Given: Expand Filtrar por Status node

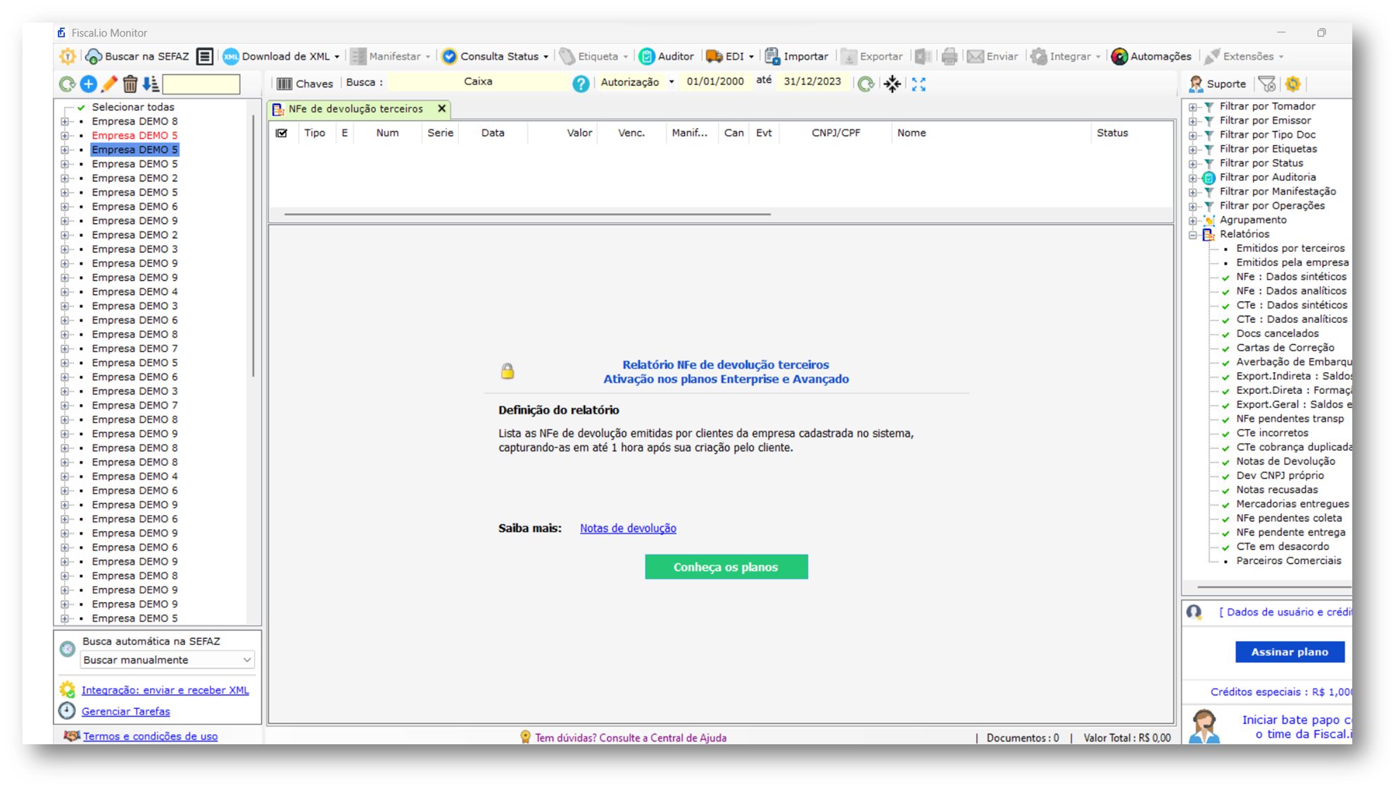Looking at the screenshot, I should pyautogui.click(x=1192, y=164).
